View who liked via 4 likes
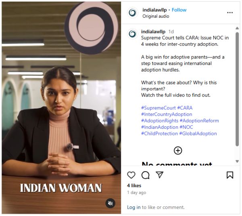This screenshot has width=242, height=216. [x=134, y=185]
